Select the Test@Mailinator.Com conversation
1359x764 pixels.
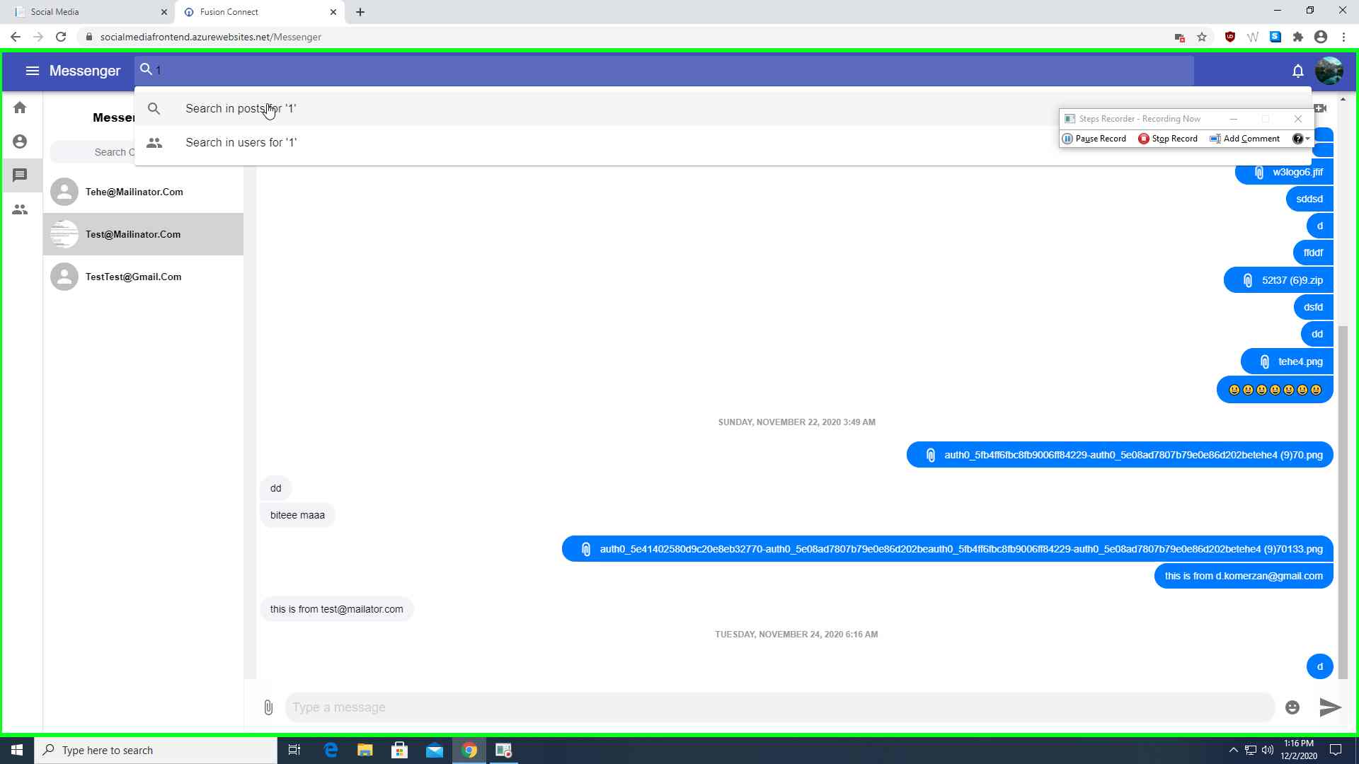tap(144, 234)
